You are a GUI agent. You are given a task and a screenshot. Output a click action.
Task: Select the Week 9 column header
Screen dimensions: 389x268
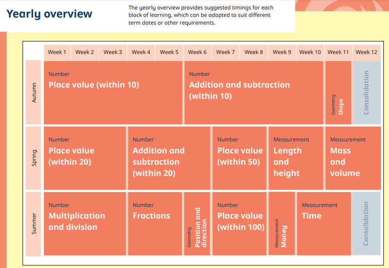282,52
